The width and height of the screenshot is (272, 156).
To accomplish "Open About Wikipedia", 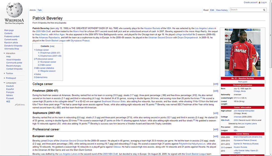I will click(x=13, y=60).
